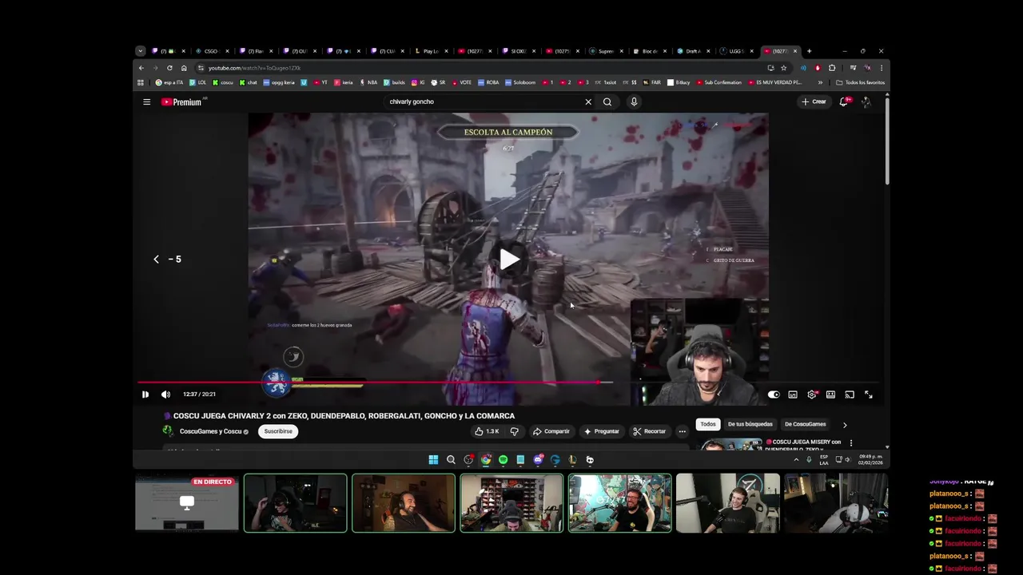The width and height of the screenshot is (1023, 575).
Task: Open CoscuGames y Coscu channel link
Action: click(210, 431)
